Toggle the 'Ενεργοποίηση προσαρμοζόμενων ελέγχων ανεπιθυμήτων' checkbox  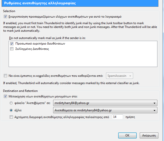(5, 17)
